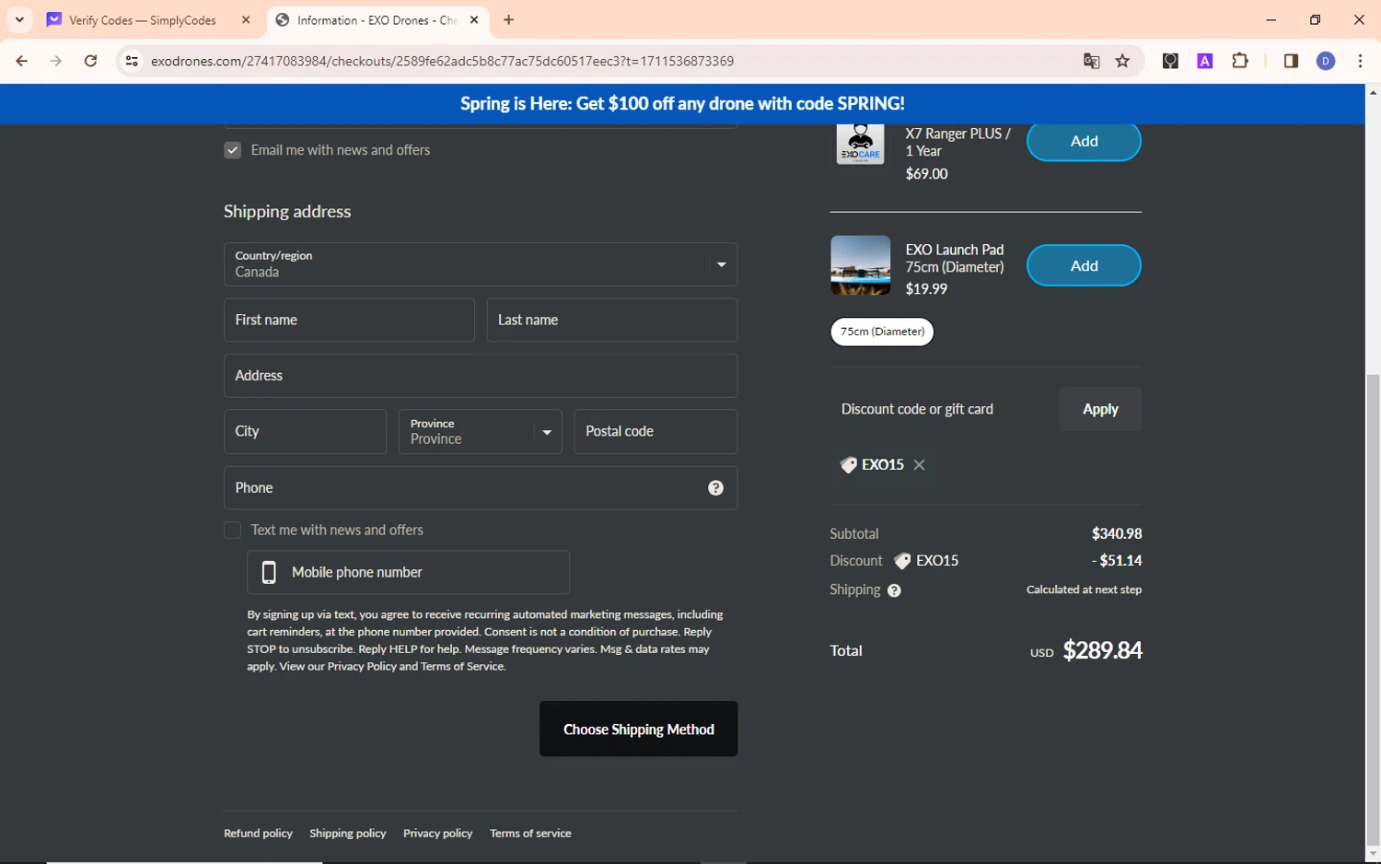The image size is (1381, 864).
Task: Open the Terms of service footer link
Action: [x=530, y=834]
